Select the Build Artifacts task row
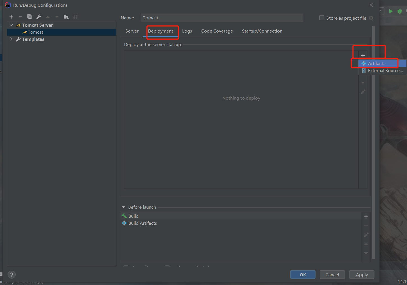The height and width of the screenshot is (285, 407). [241, 223]
